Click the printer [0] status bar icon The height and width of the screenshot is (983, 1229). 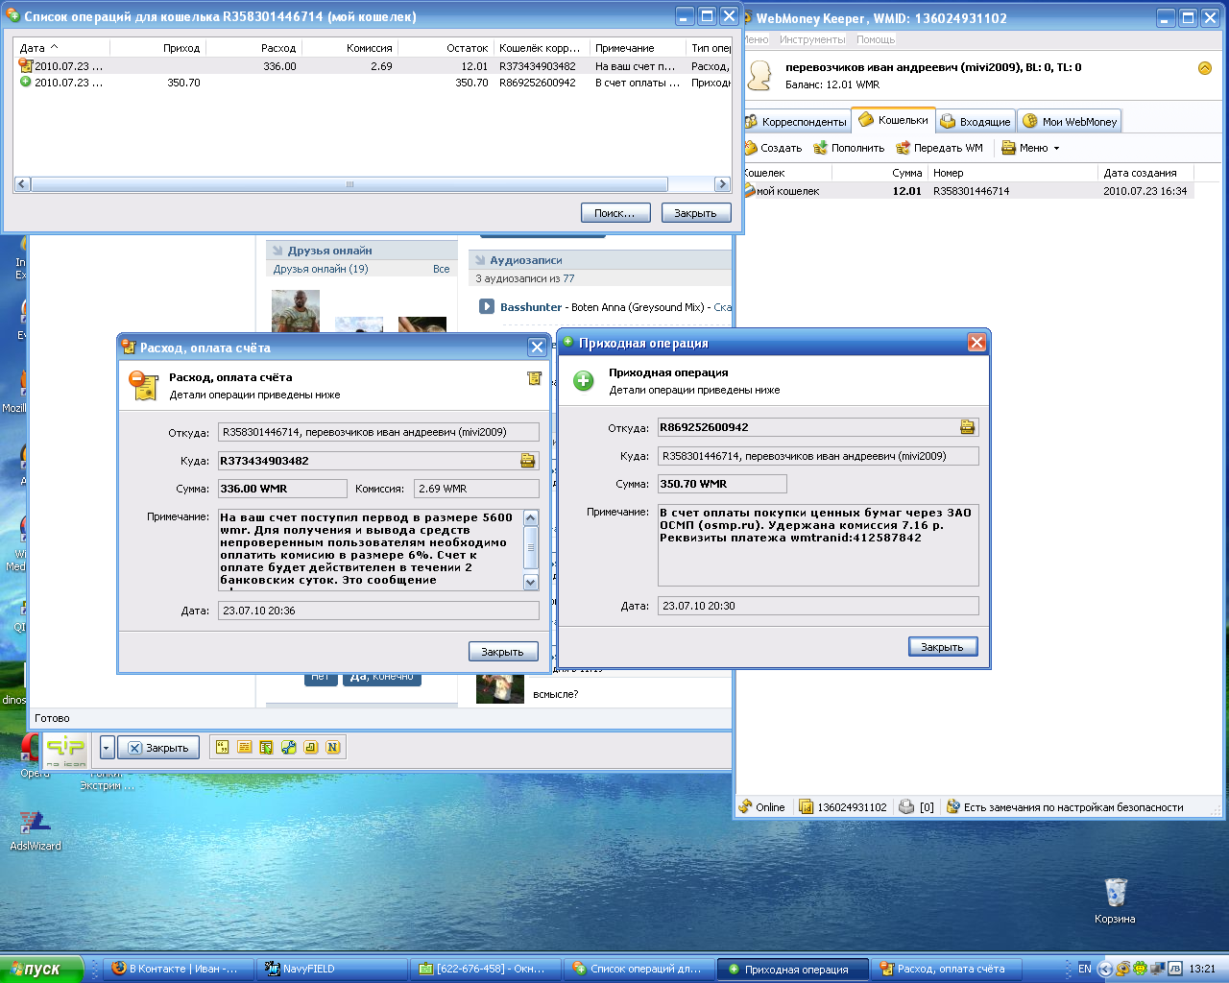click(916, 807)
